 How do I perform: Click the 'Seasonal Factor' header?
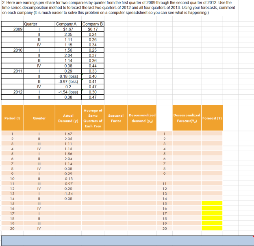tap(116, 118)
